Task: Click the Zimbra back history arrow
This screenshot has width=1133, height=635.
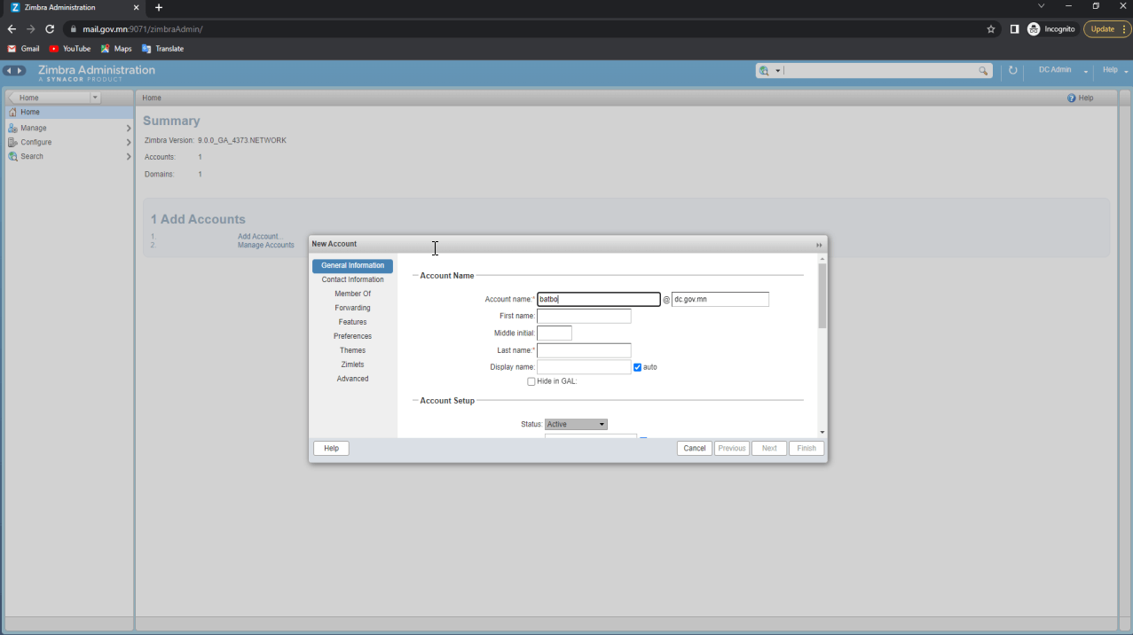Action: [9, 70]
